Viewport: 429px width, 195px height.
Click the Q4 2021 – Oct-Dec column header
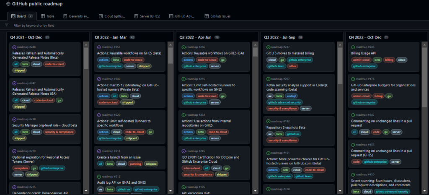[x=26, y=37]
